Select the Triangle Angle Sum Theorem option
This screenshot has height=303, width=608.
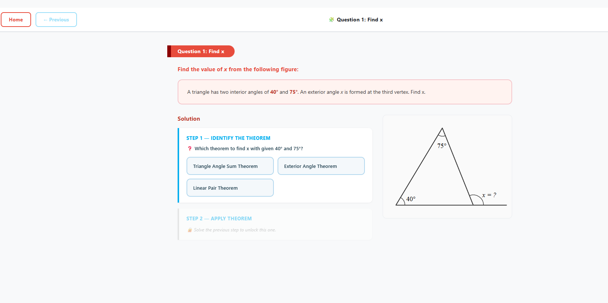tap(230, 166)
